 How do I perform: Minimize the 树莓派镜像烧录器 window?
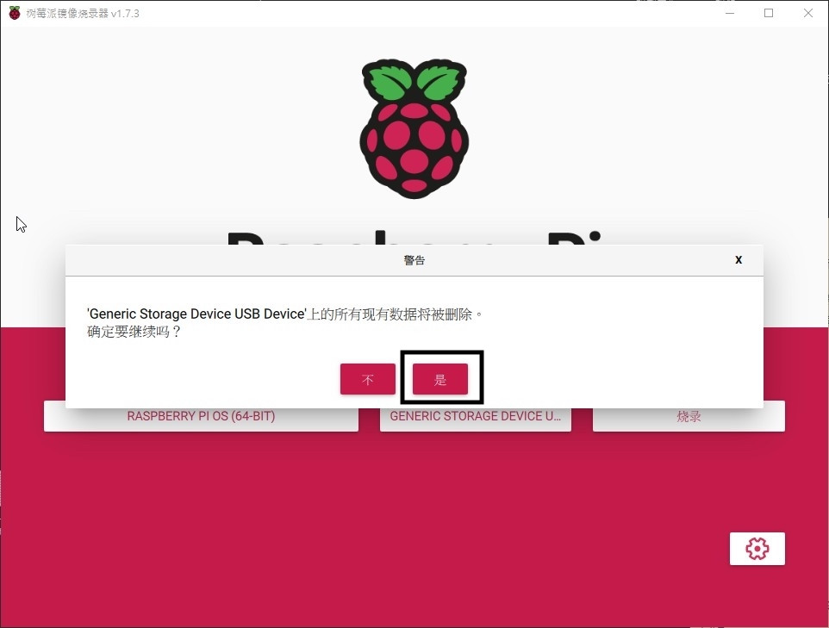pyautogui.click(x=730, y=13)
